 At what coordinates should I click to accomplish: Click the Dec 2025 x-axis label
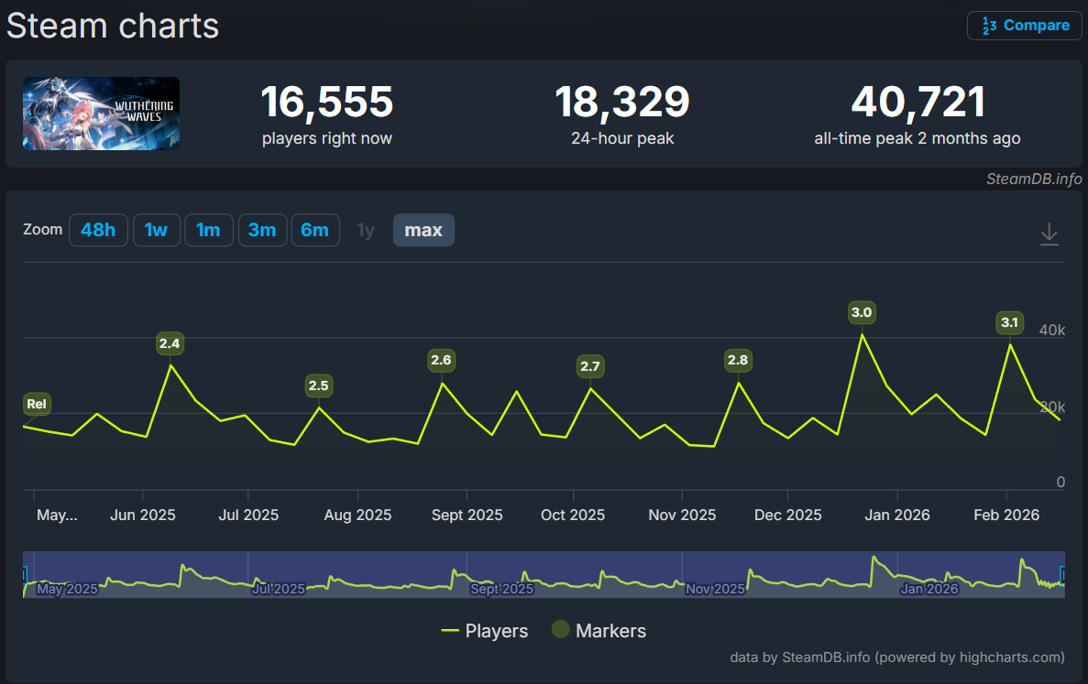tap(788, 515)
